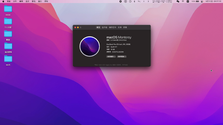Switch to the 支持 (Support) tab

[x=120, y=27]
